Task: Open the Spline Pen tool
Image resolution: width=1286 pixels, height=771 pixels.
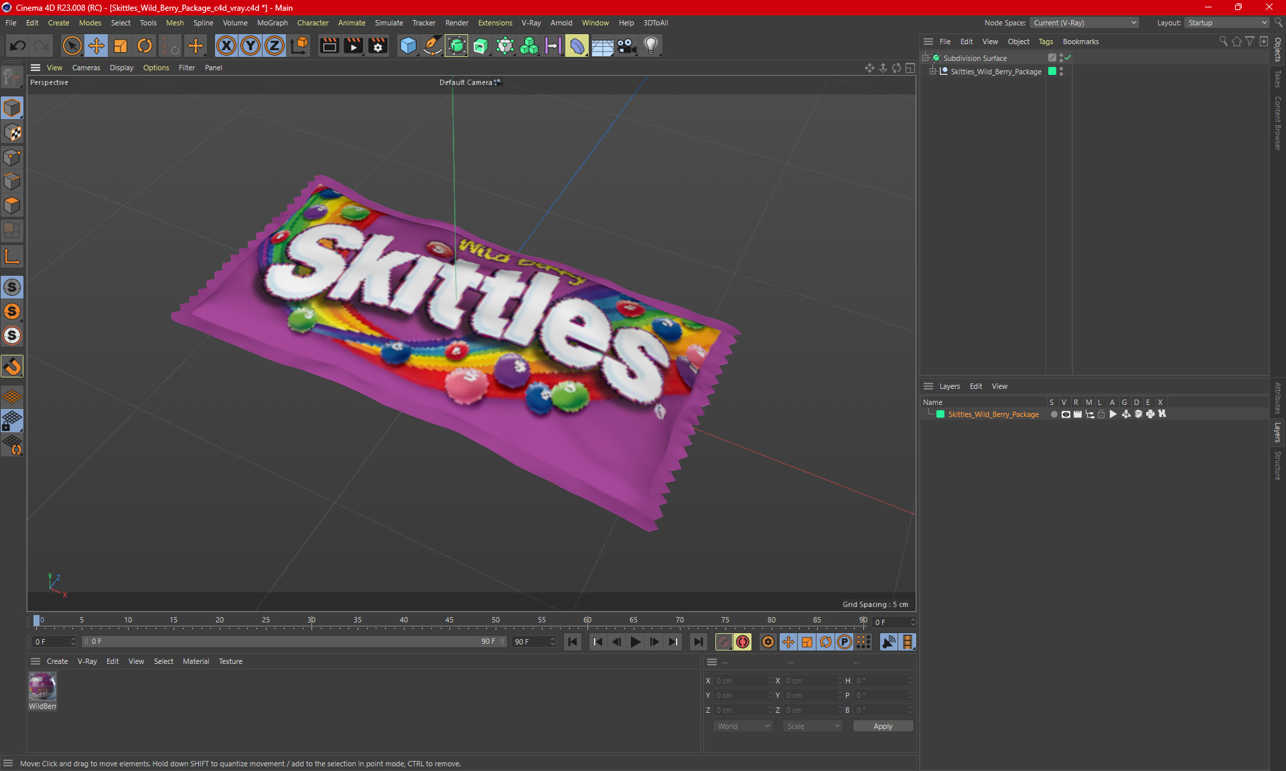Action: [x=433, y=46]
